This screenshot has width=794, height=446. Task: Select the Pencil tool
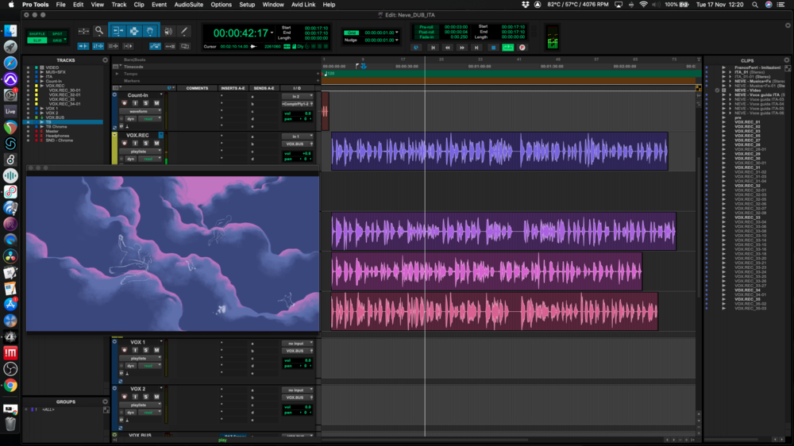click(x=184, y=31)
